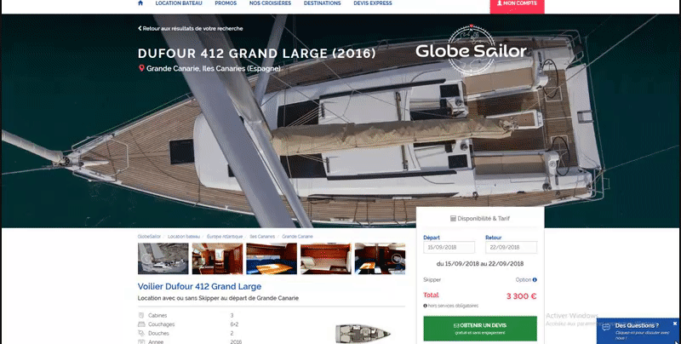Image resolution: width=681 pixels, height=344 pixels.
Task: Open the Promos menu item
Action: pos(226,3)
